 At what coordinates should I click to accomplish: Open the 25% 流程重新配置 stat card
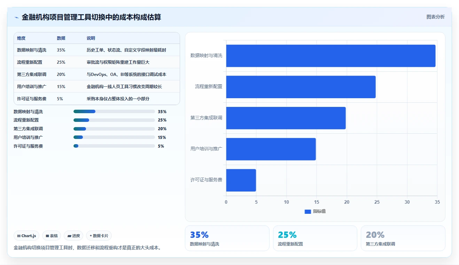click(x=315, y=238)
